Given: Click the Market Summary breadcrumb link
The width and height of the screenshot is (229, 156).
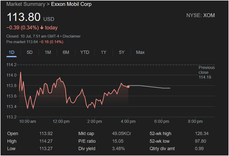Looking at the screenshot, I should point(26,4).
